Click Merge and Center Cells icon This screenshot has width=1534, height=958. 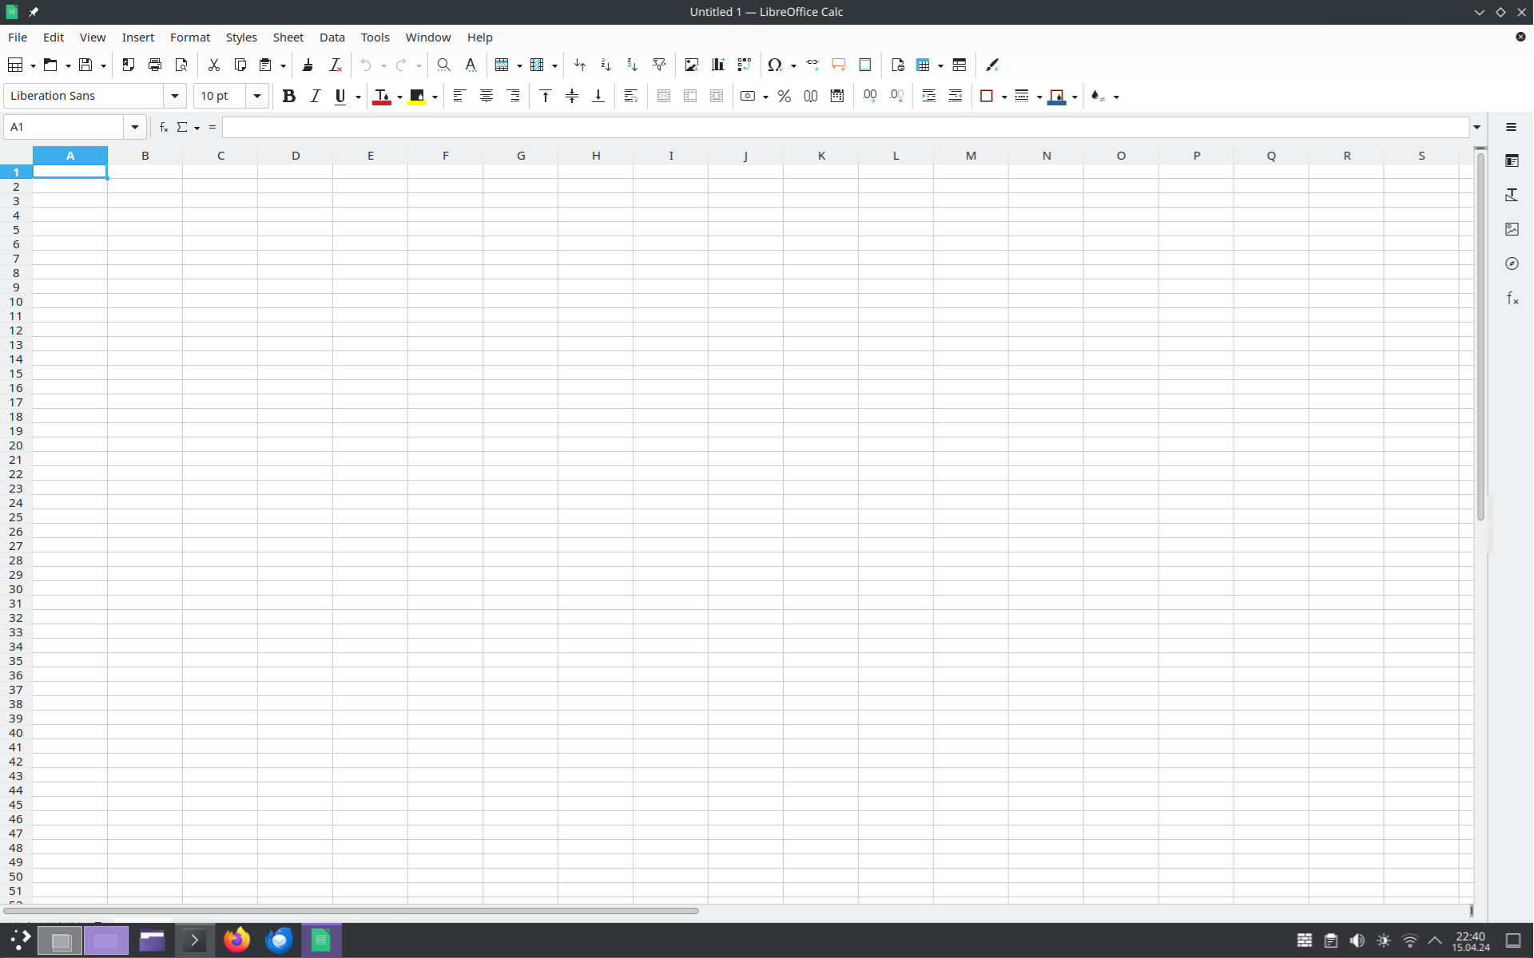coord(663,96)
